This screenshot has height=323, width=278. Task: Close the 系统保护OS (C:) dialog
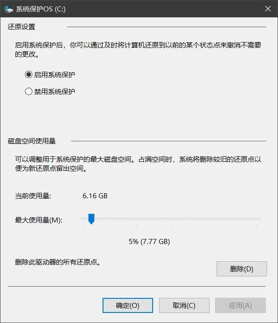[268, 9]
